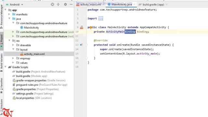Select the values folder row

click(24, 63)
